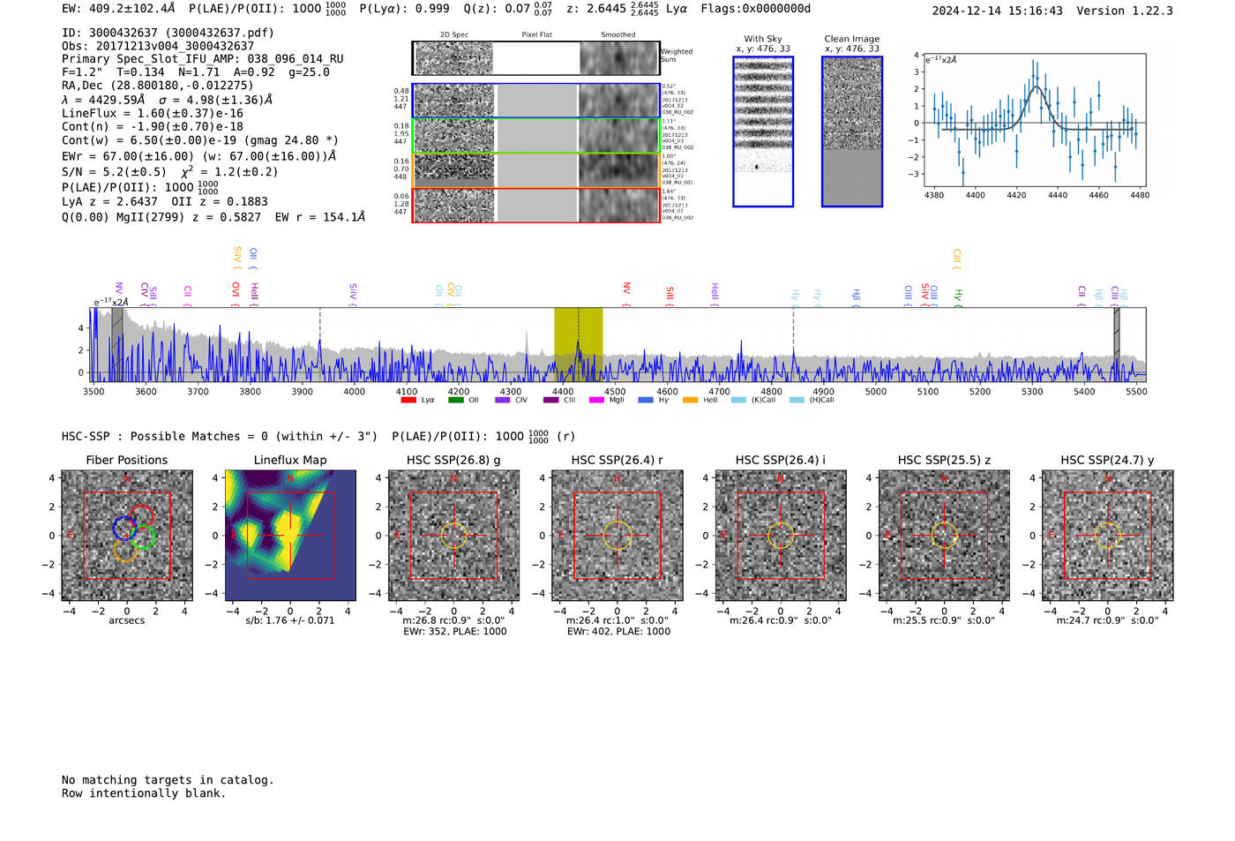
Task: Open the Lineflux Map image
Action: tap(290, 536)
